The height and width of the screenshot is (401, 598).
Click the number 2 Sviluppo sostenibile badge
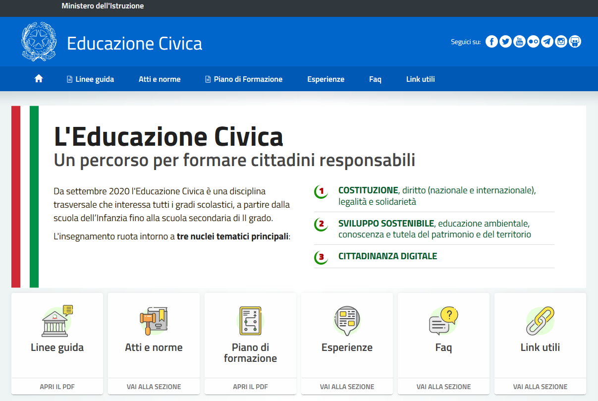coord(321,224)
